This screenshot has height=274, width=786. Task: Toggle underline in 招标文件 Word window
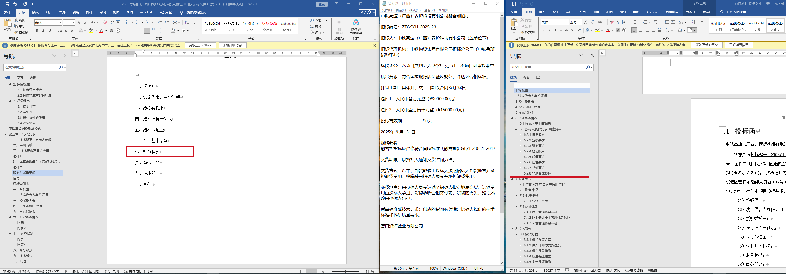point(50,31)
